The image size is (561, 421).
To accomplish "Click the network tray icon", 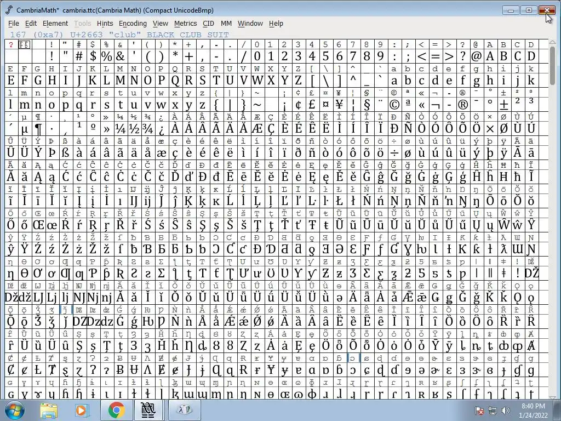I will tap(493, 411).
